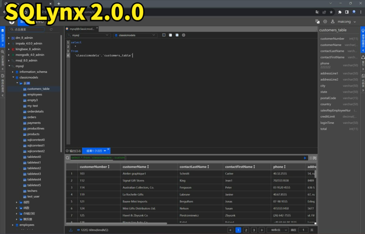
Task: Sort by customerName column sort icon
Action: point(148,167)
